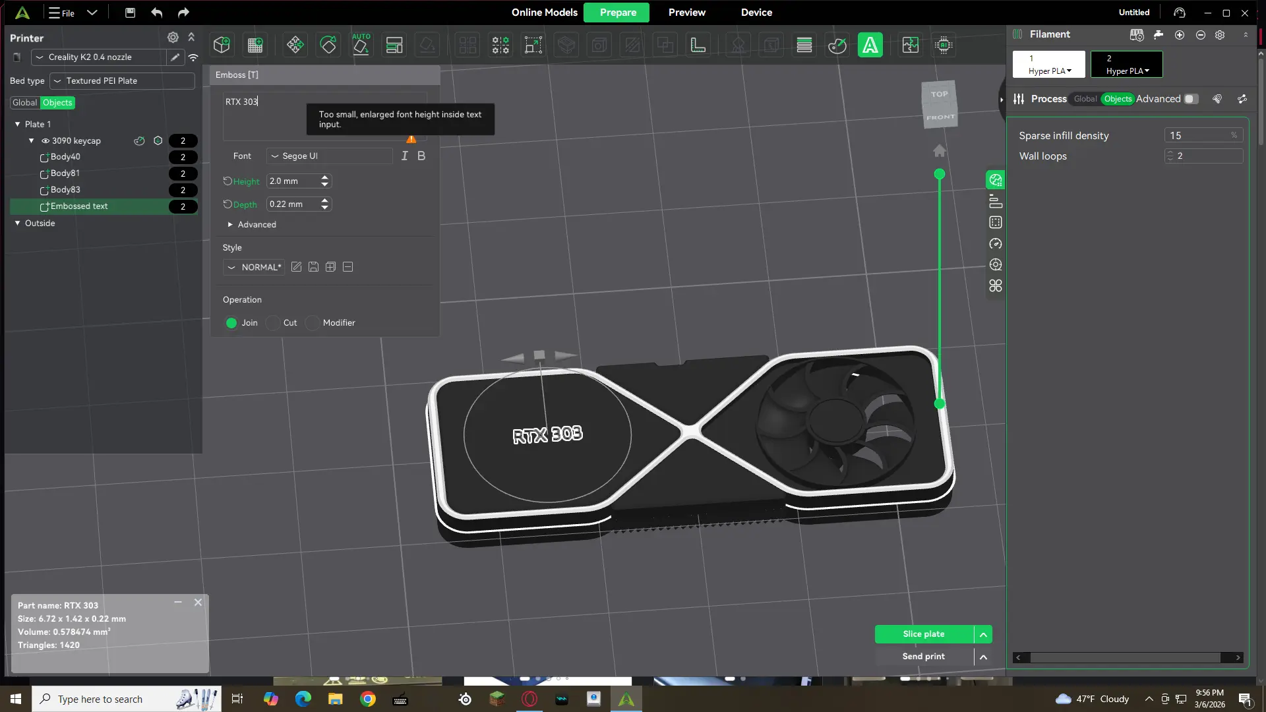Collapse the Plate 1 tree node

pos(18,124)
